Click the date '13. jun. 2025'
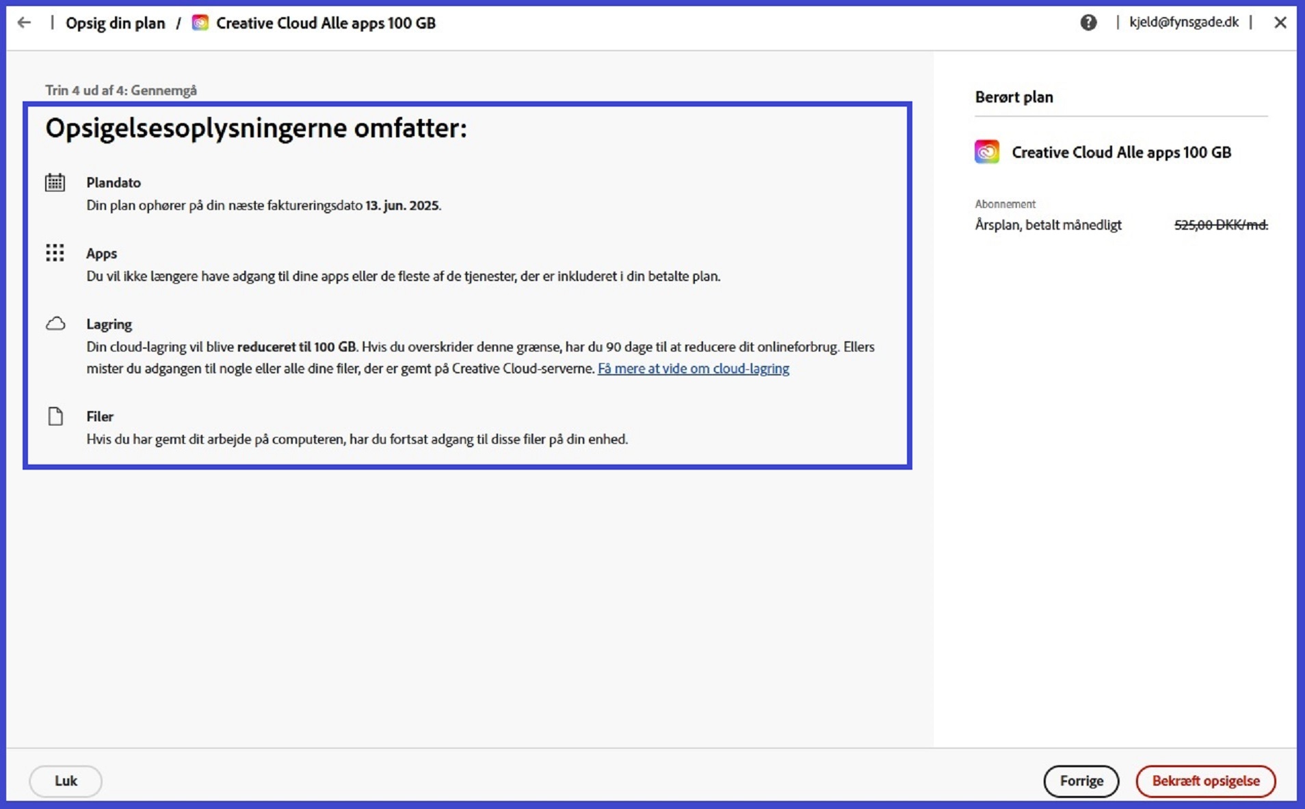 click(402, 205)
